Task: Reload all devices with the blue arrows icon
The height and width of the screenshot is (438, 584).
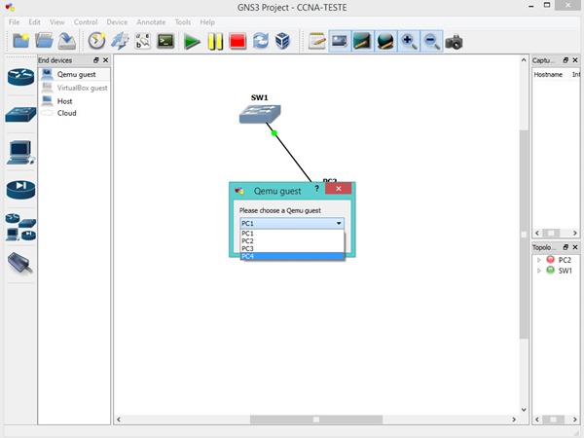Action: click(260, 41)
